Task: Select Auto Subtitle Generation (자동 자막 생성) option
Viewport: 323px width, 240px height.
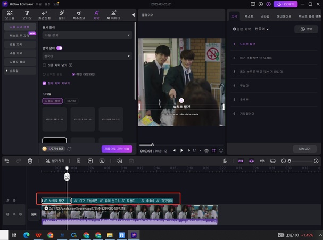Action: point(20,27)
